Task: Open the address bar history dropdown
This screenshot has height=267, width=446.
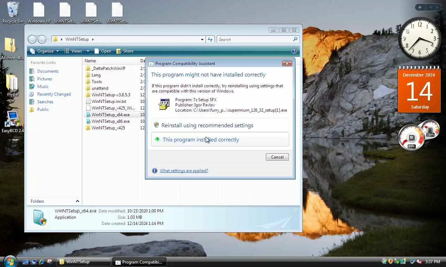Action: click(x=202, y=39)
